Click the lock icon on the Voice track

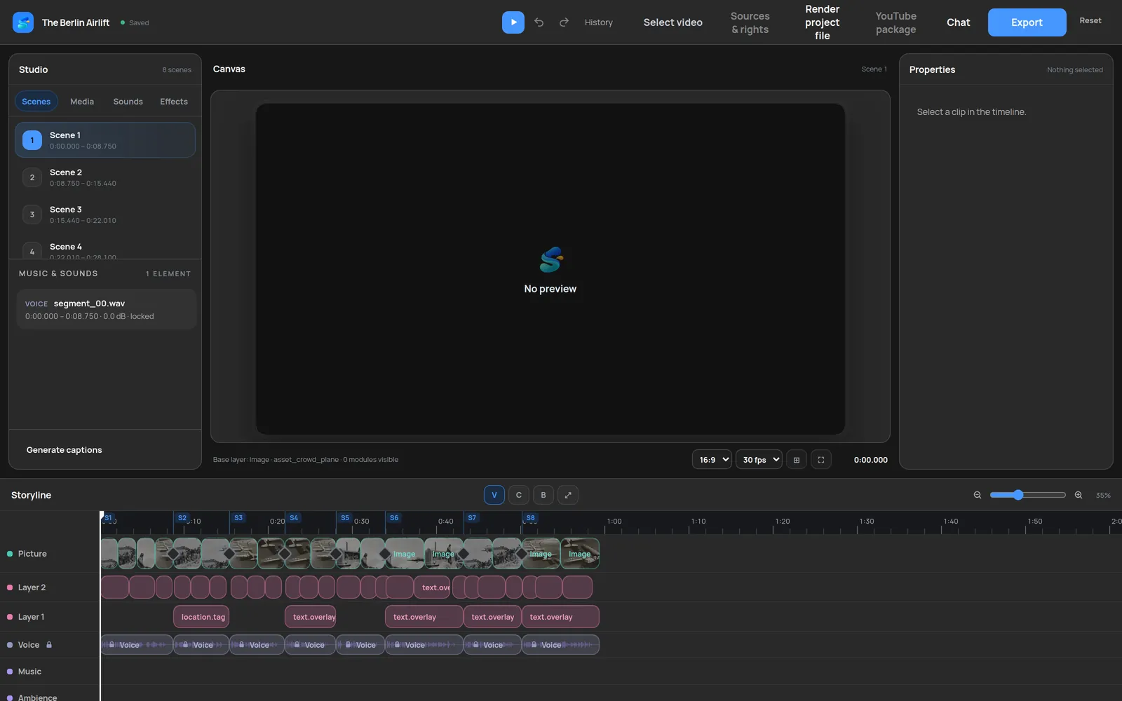pyautogui.click(x=49, y=645)
